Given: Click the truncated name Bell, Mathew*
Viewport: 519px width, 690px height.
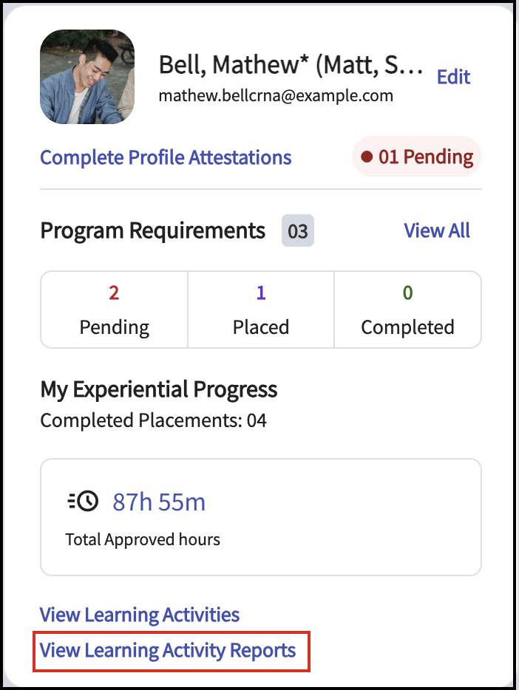Looking at the screenshot, I should pos(291,66).
